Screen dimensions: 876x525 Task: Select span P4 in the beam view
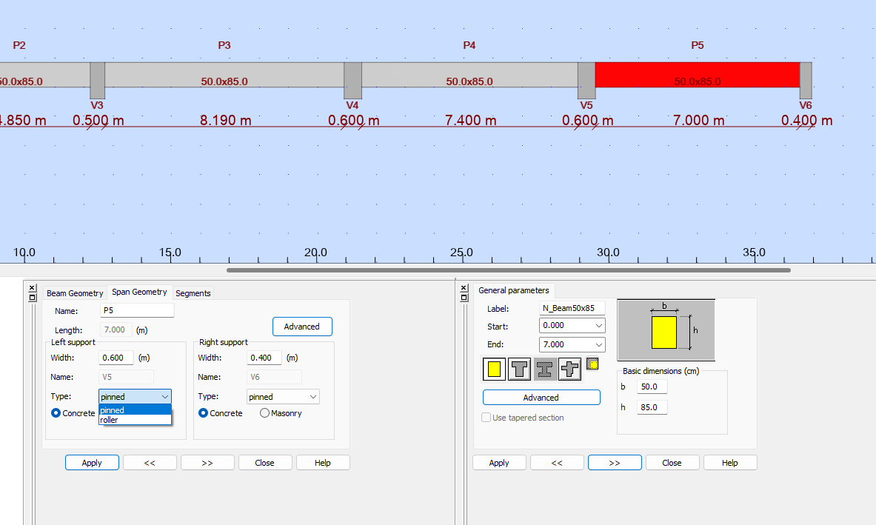tap(470, 75)
